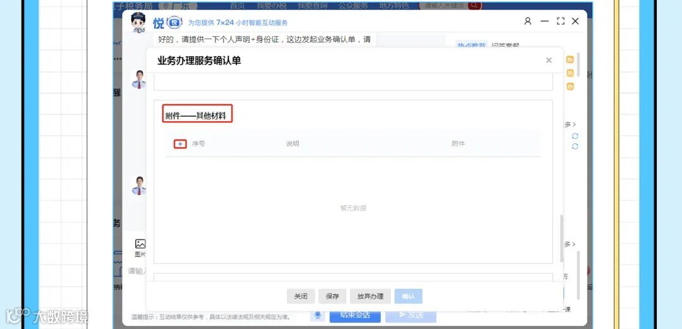Click the chat message about 个人声明+身份证
Image resolution: width=682 pixels, height=329 pixels.
265,40
